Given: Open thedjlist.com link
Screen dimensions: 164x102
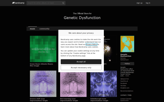Looking at the screenshot, I should (x=125, y=88).
